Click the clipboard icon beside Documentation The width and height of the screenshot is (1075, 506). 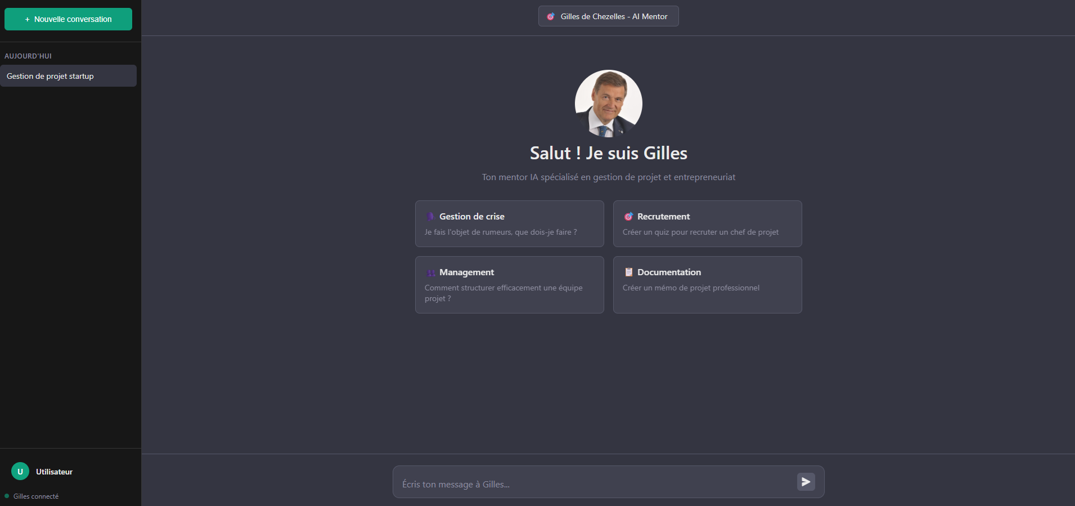click(628, 272)
